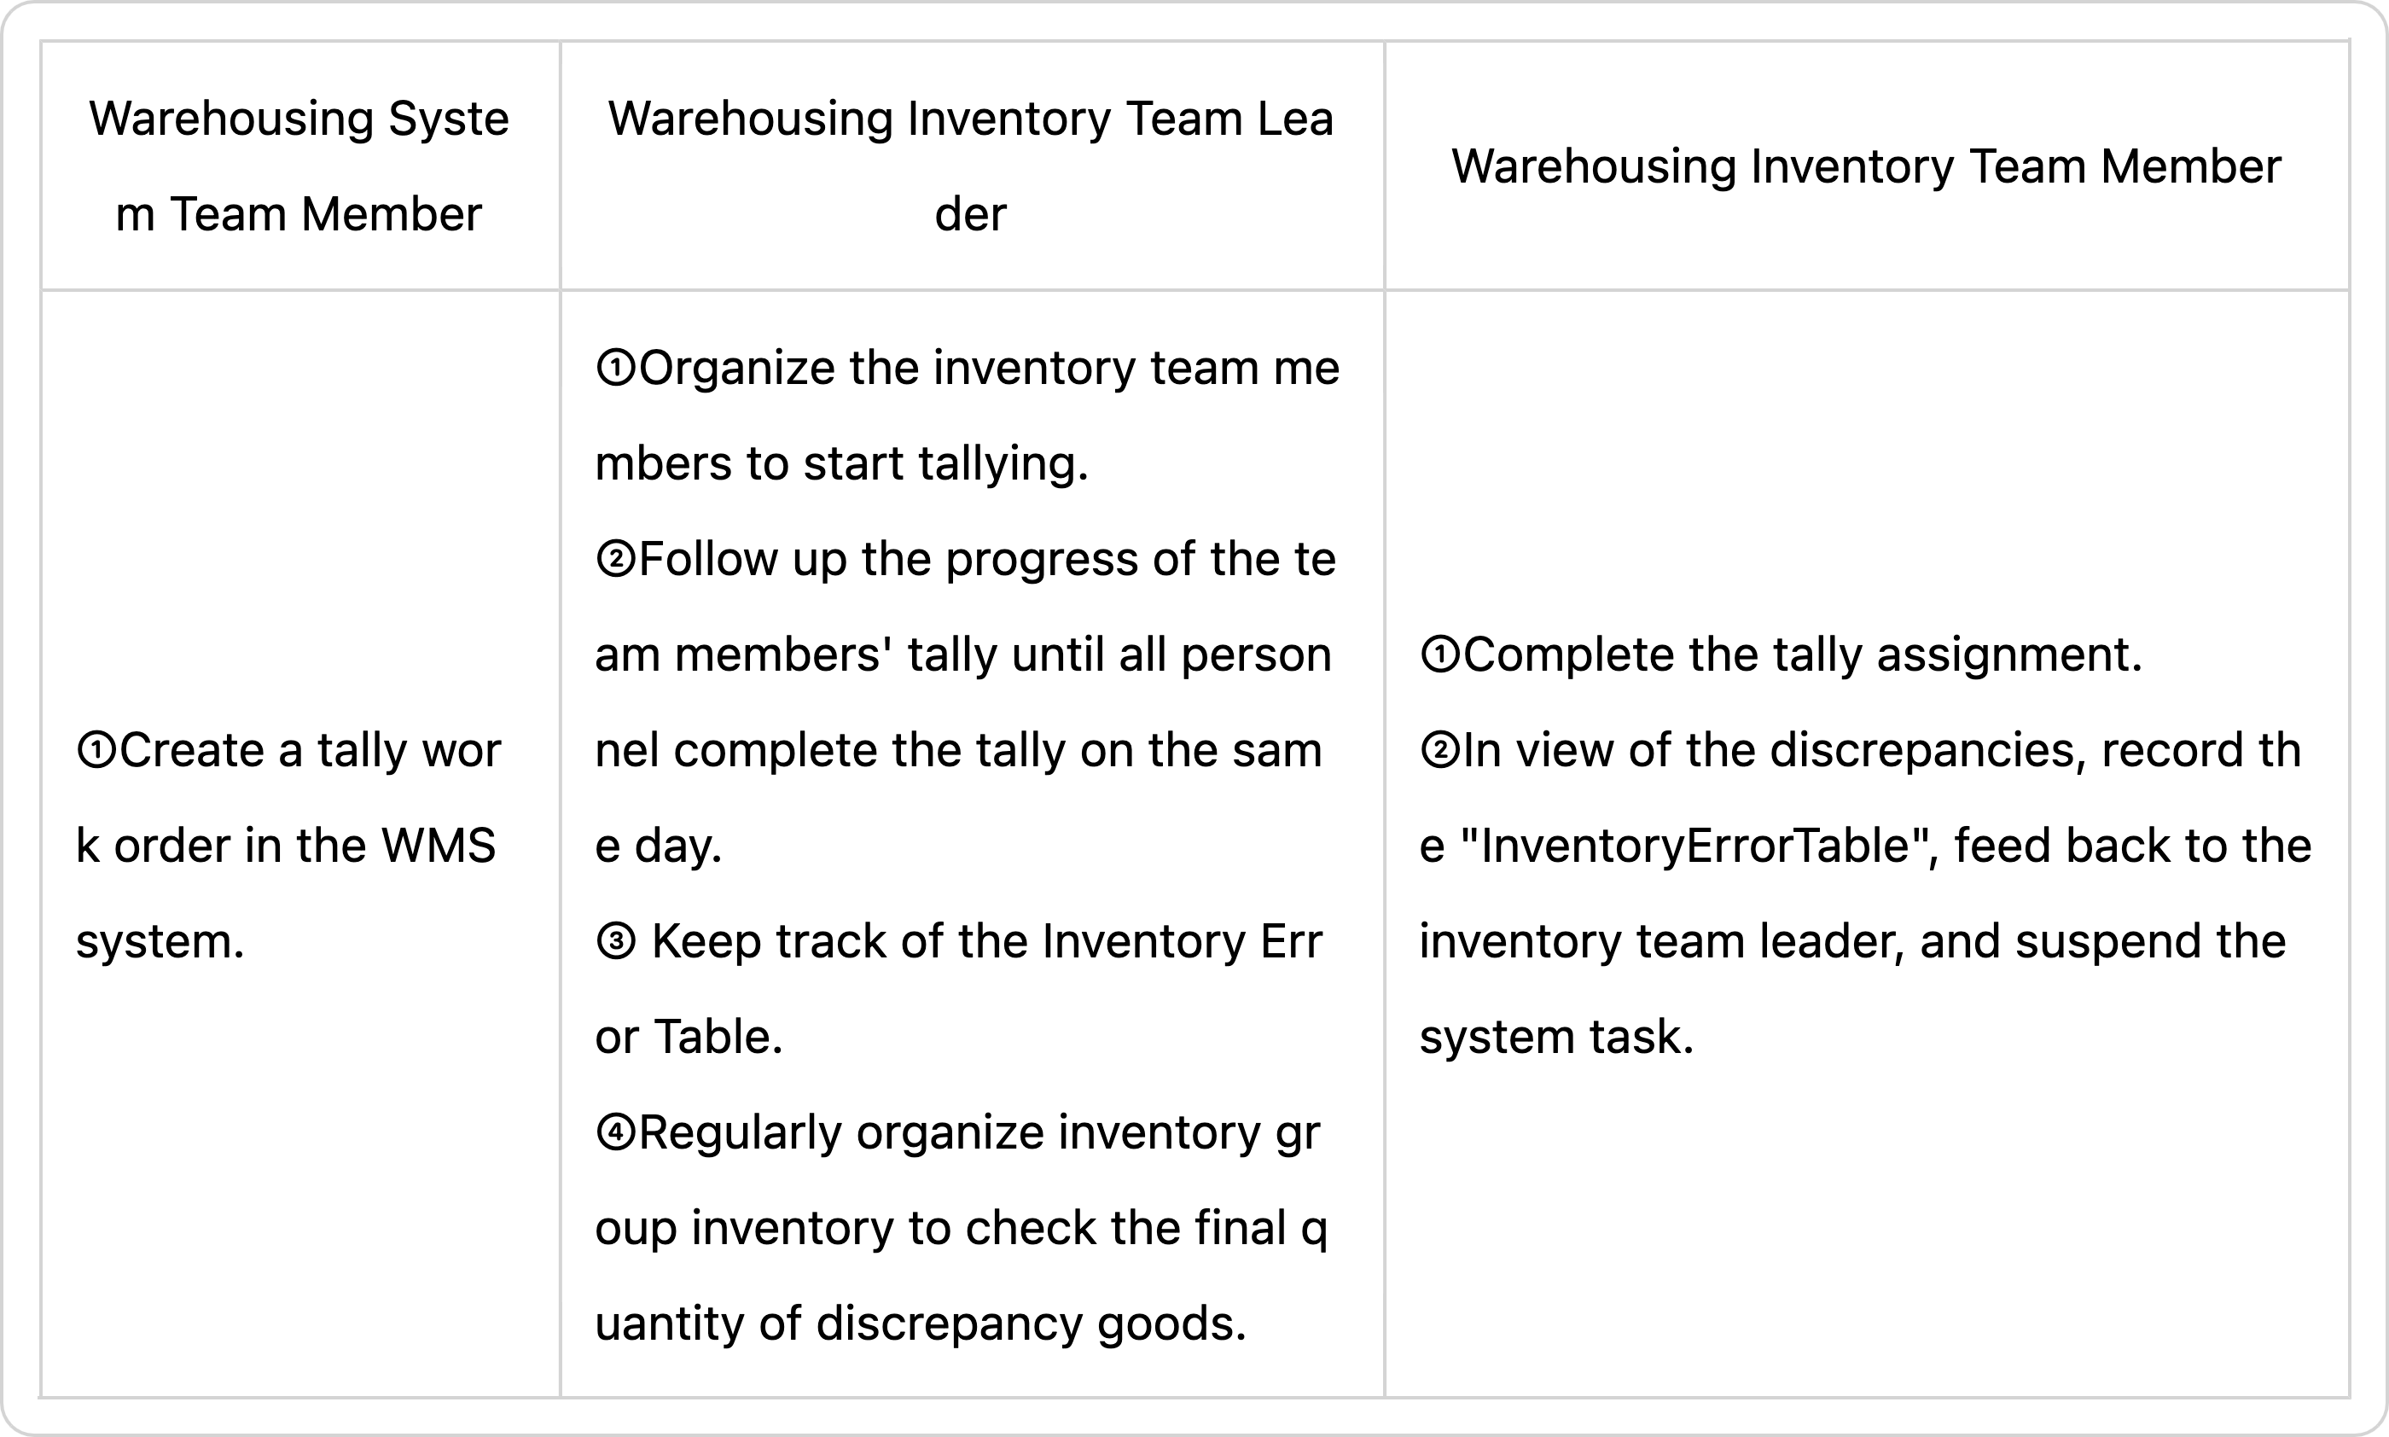
Task: Click the "Warehousing Inventory Team Member" column header
Action: click(x=1865, y=166)
